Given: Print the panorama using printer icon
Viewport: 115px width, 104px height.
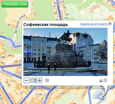Looking at the screenshot, I should [x=101, y=80].
